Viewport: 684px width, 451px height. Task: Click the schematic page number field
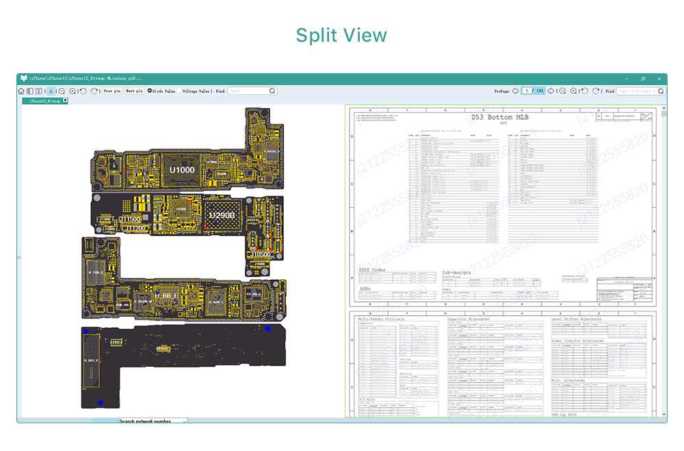[x=527, y=91]
